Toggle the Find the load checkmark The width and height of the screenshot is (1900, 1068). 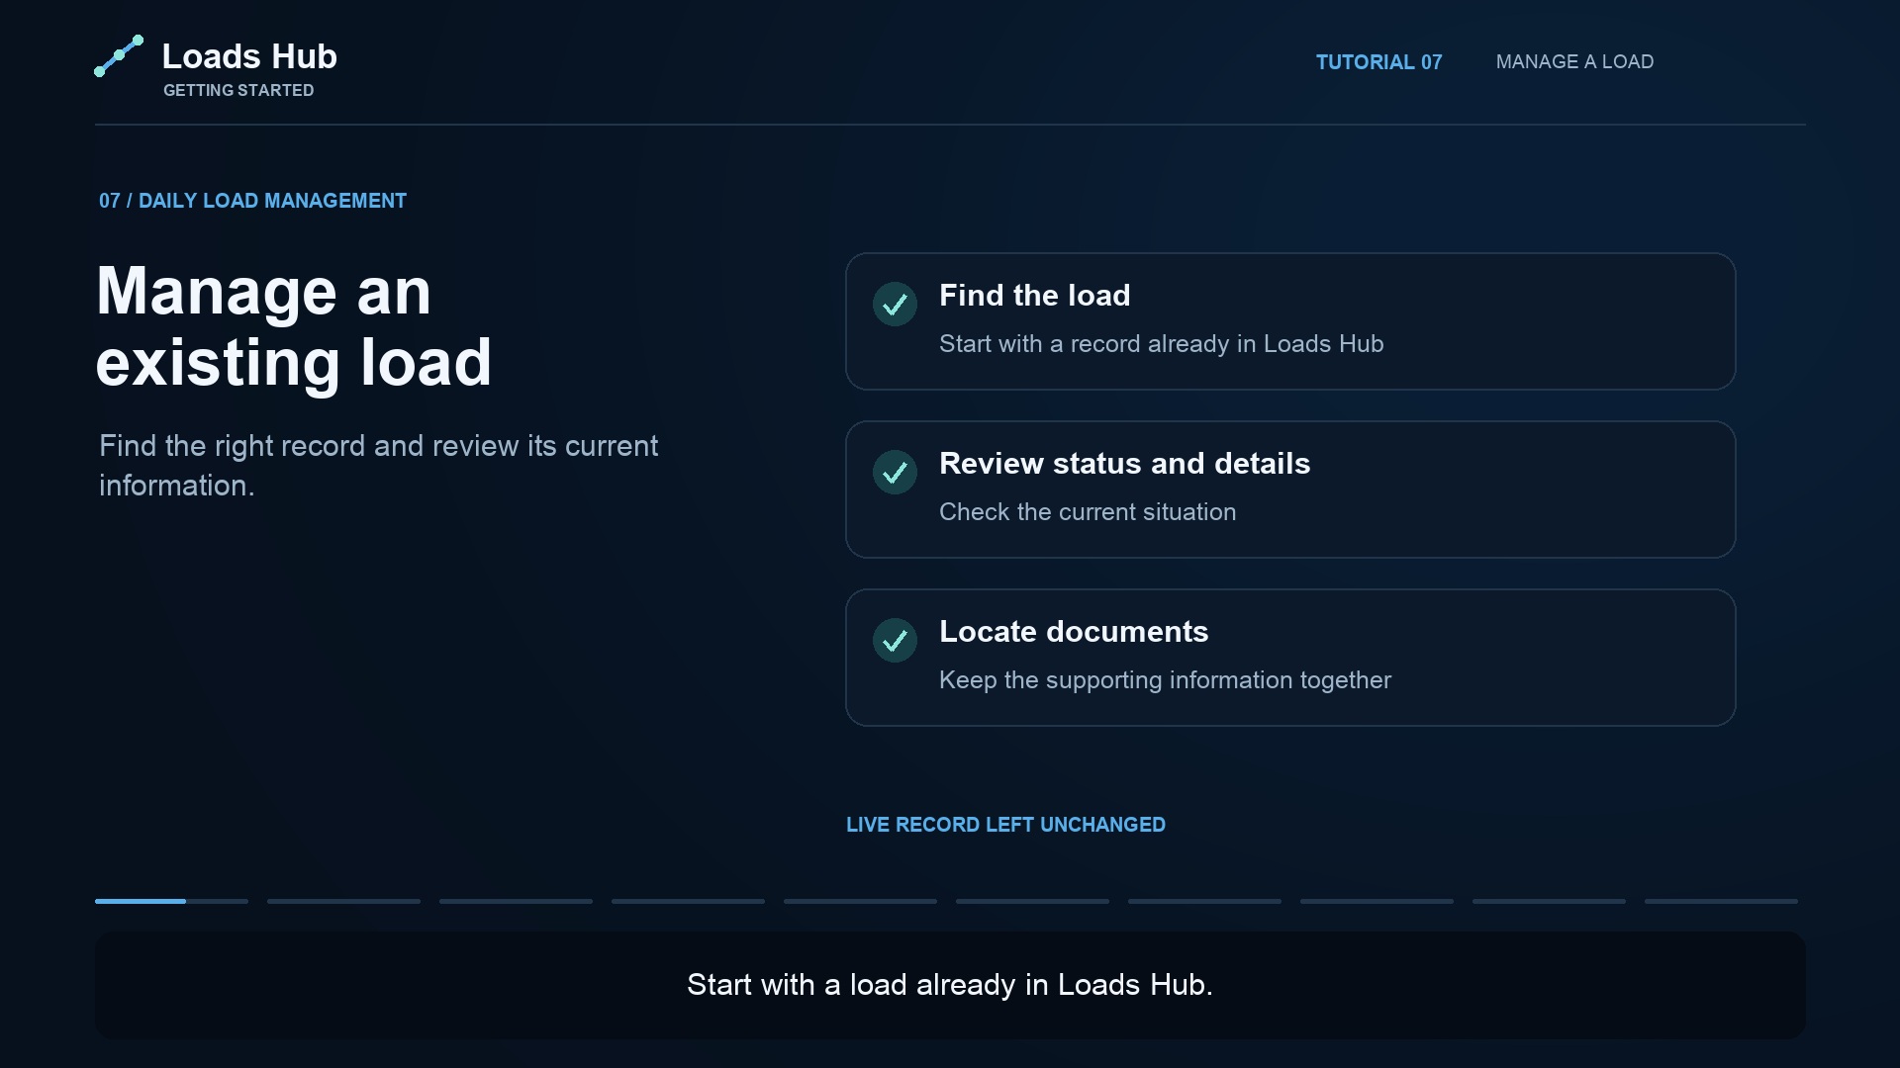[x=895, y=305]
